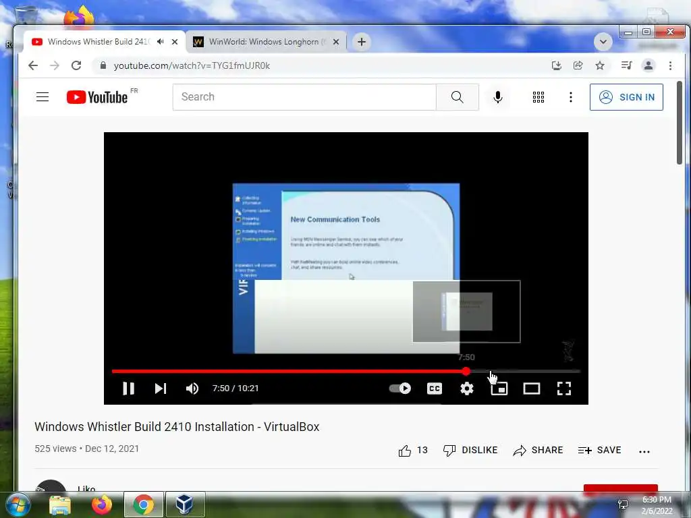Click the page vertical scrollbar

(679, 123)
